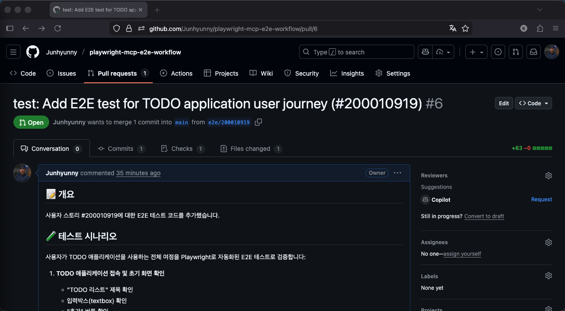This screenshot has width=565, height=311.
Task: Click the Convert to draft link
Action: (484, 216)
